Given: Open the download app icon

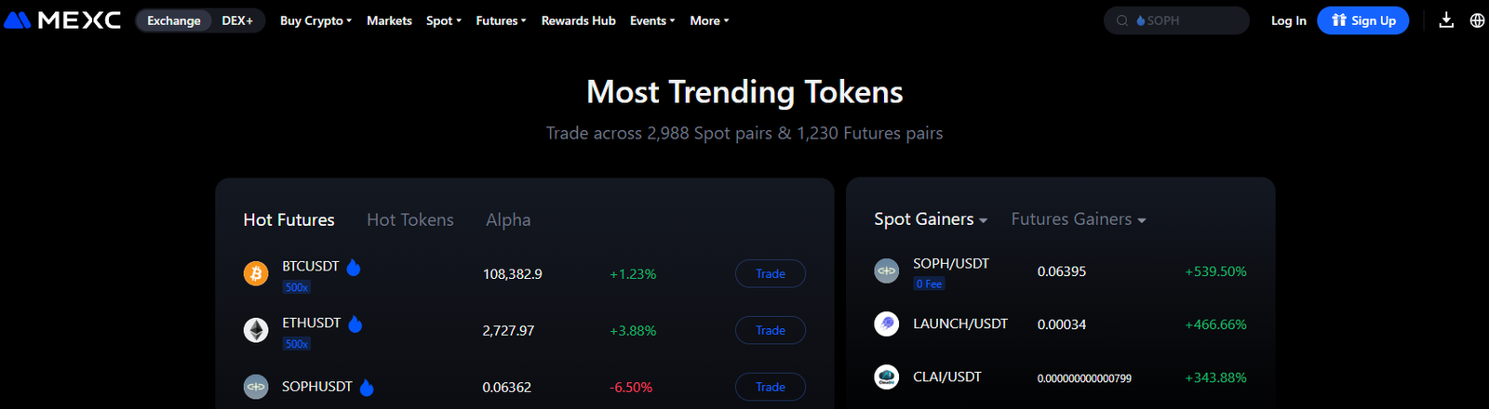Looking at the screenshot, I should pos(1446,20).
